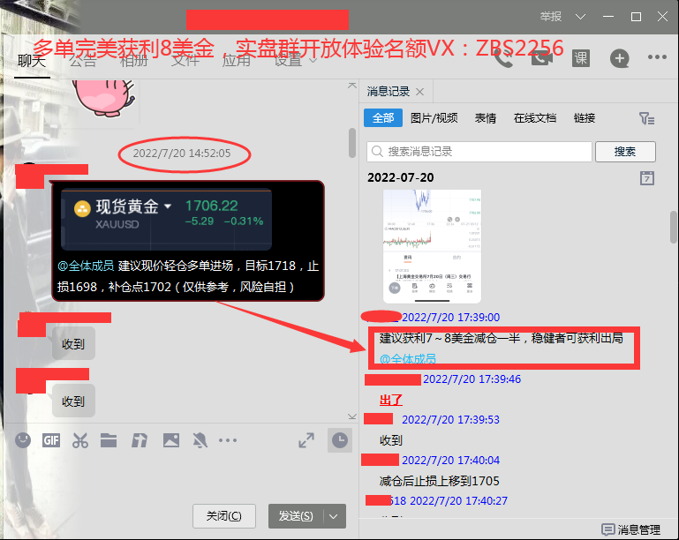The width and height of the screenshot is (679, 540).
Task: Open the 发送 button dropdown arrow
Action: click(x=333, y=516)
